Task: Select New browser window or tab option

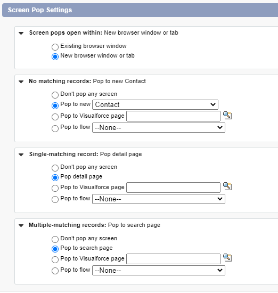Action: [55, 56]
